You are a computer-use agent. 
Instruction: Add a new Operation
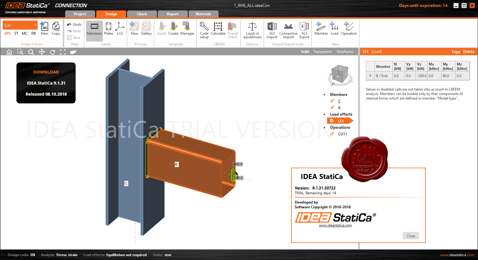click(x=349, y=29)
